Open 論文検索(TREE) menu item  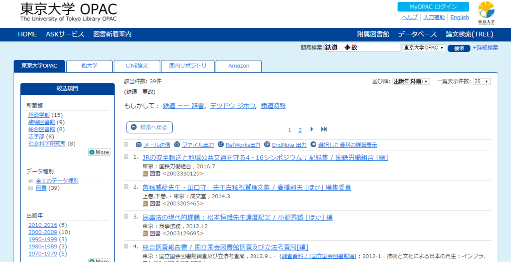click(x=470, y=34)
